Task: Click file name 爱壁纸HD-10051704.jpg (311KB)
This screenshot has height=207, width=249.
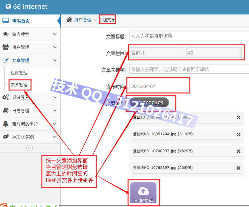Action: pyautogui.click(x=163, y=134)
